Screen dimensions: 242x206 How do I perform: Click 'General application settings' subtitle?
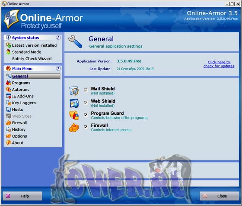pyautogui.click(x=116, y=46)
